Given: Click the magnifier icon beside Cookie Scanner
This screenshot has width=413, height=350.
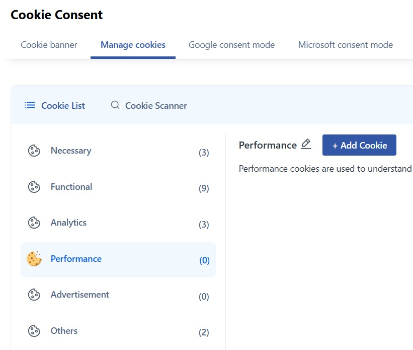Looking at the screenshot, I should pos(115,105).
